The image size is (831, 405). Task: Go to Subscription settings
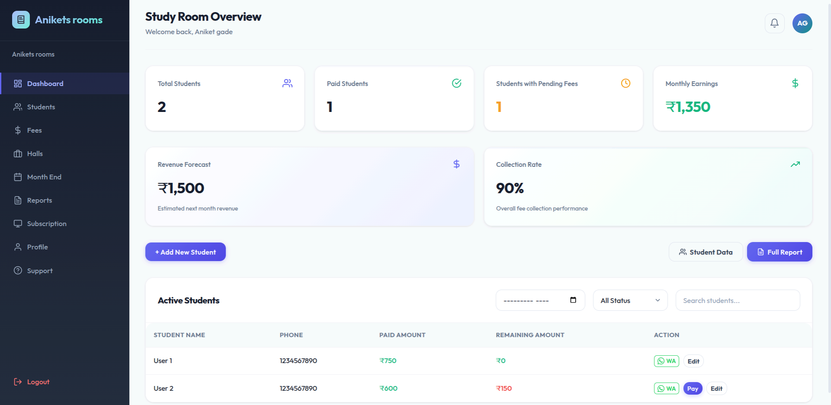pyautogui.click(x=65, y=223)
